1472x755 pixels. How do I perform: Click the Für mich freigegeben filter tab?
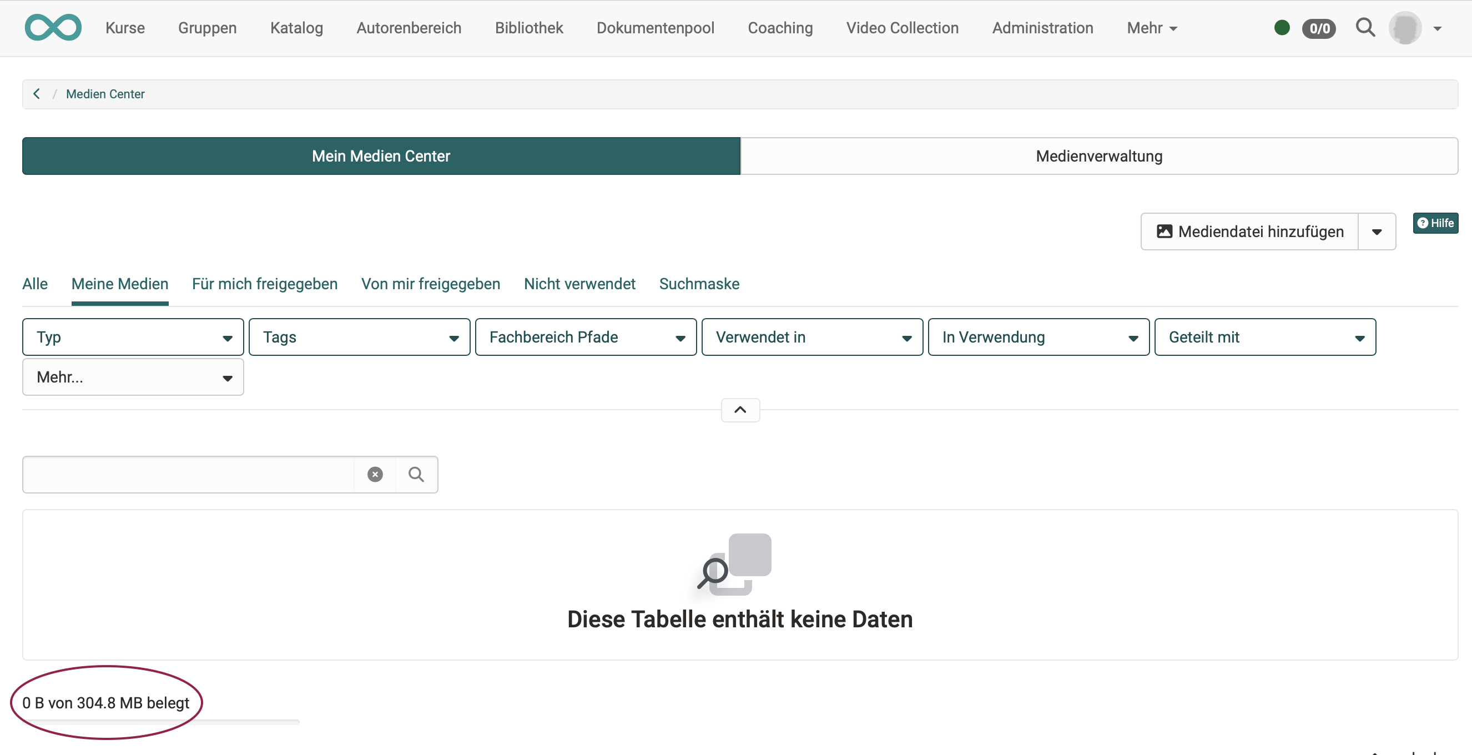265,283
